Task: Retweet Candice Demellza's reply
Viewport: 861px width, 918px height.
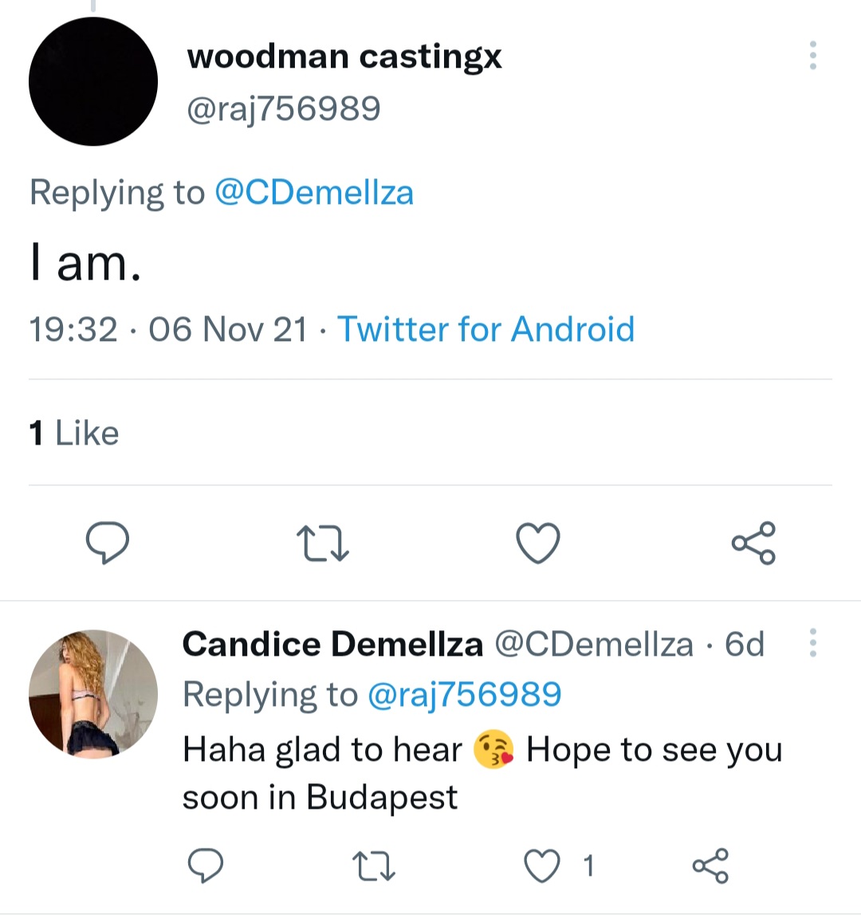Action: (x=374, y=866)
